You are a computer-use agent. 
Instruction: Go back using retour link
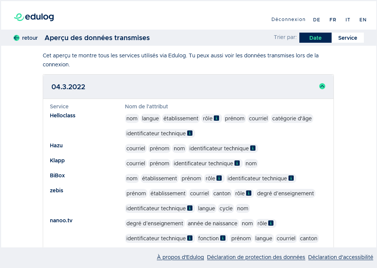(x=30, y=38)
